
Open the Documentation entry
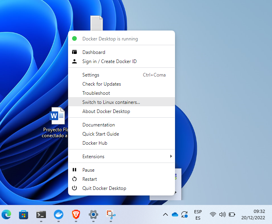[x=122, y=125]
